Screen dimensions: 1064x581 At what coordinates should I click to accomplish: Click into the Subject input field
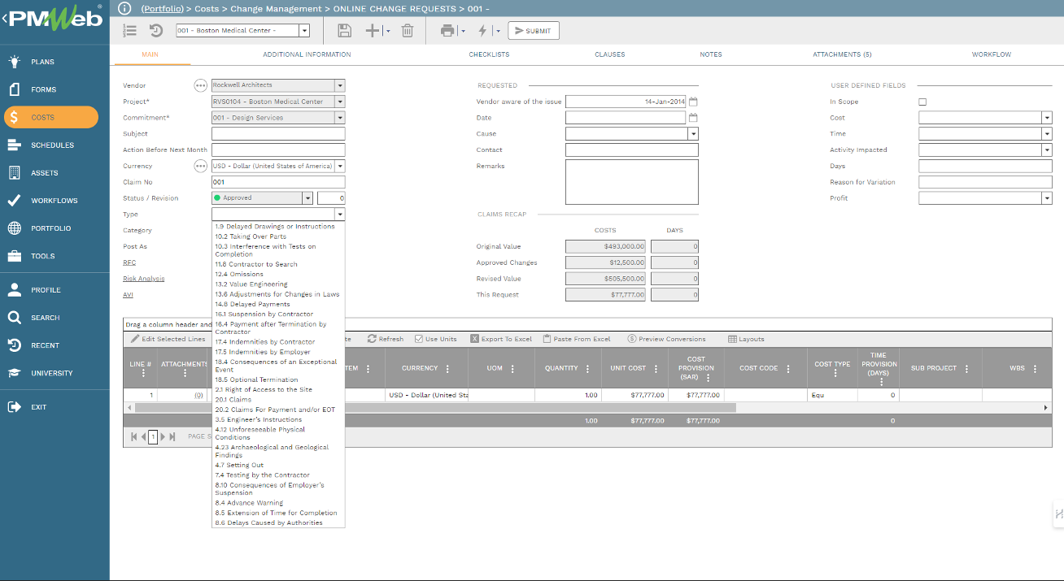(278, 134)
